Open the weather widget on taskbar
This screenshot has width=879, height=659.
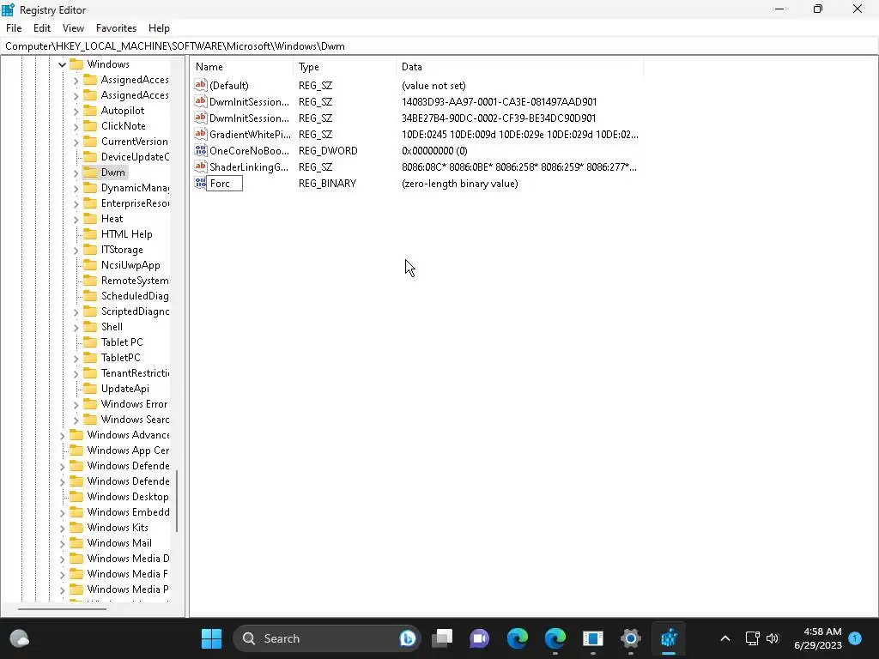20,638
